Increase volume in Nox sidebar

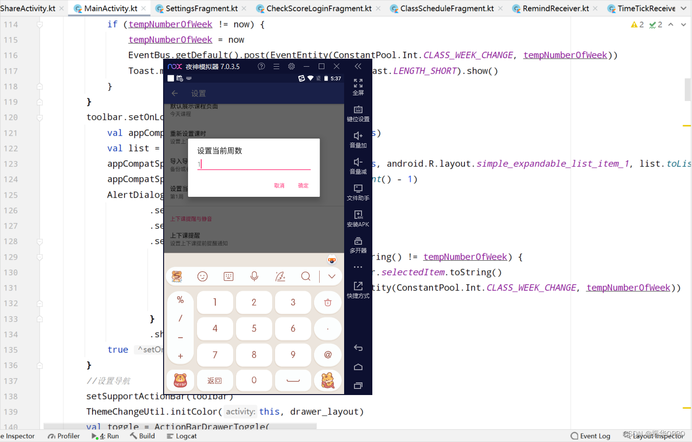point(358,140)
